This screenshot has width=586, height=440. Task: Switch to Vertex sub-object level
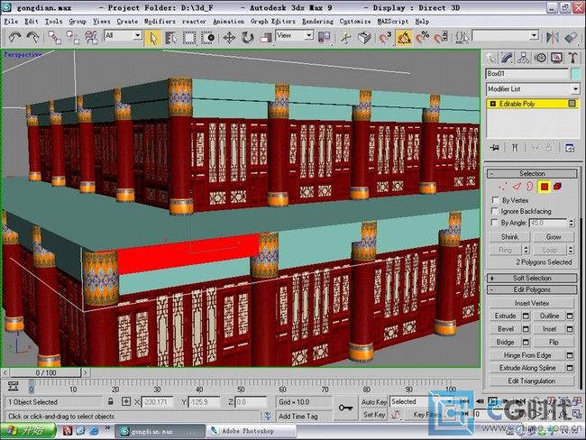click(503, 186)
